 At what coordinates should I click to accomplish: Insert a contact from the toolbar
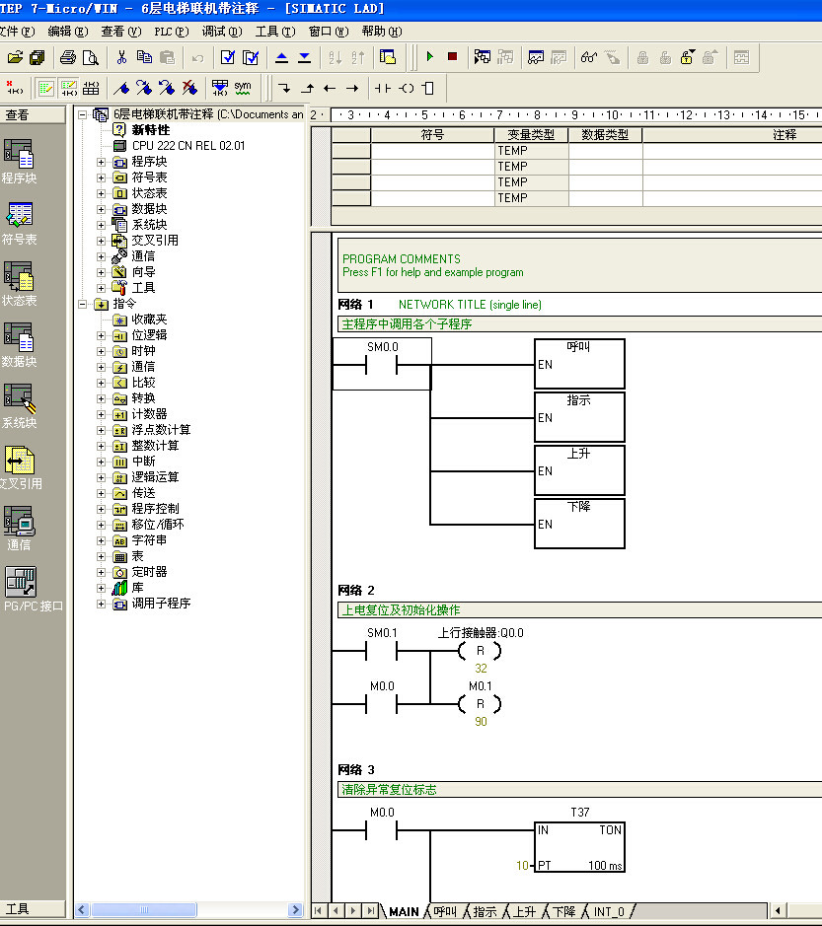[x=382, y=88]
